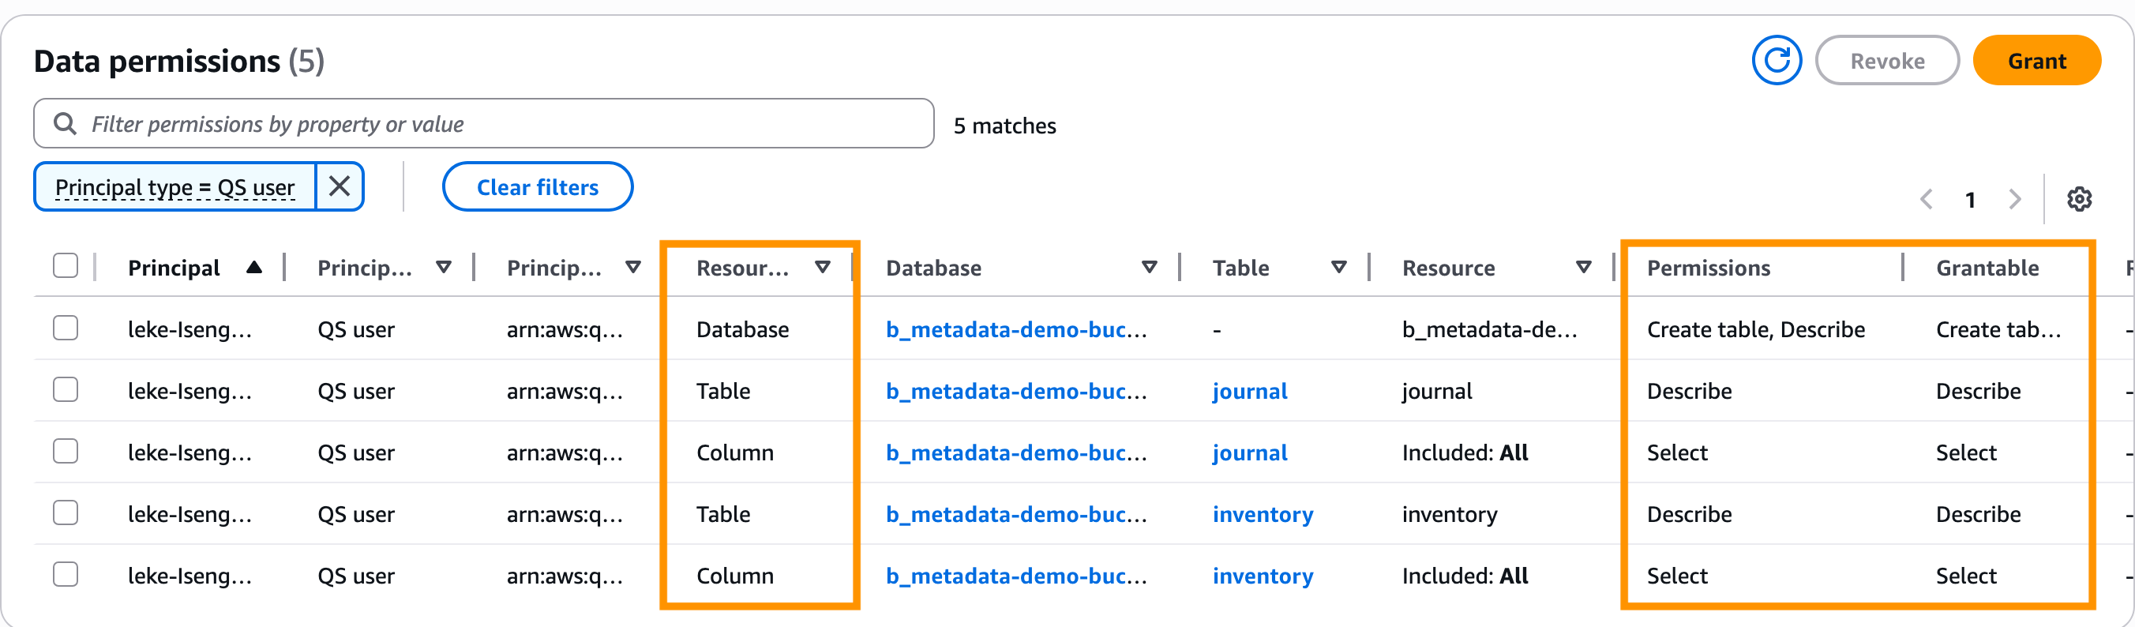Viewport: 2135px width, 627px height.
Task: Open inventory table link in Column row
Action: pos(1263,576)
